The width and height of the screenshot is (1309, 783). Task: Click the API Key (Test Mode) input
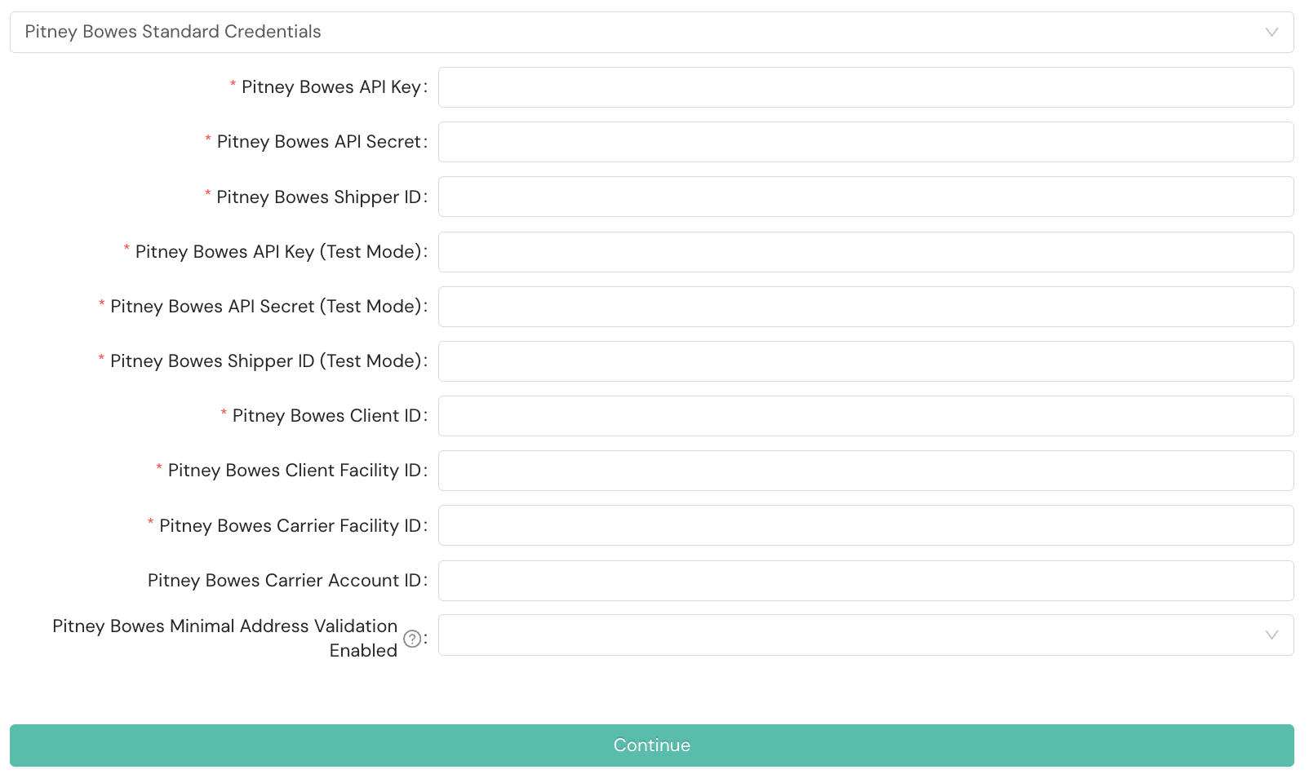866,252
